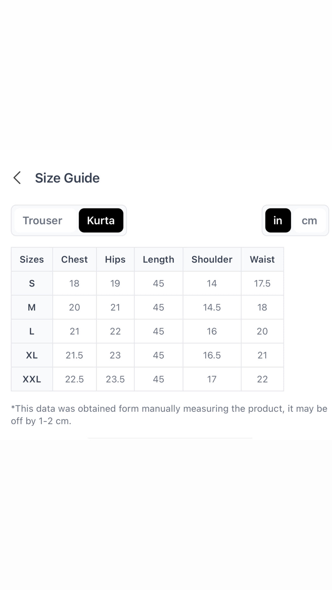Click the XXL chest value 22.5

(x=75, y=379)
